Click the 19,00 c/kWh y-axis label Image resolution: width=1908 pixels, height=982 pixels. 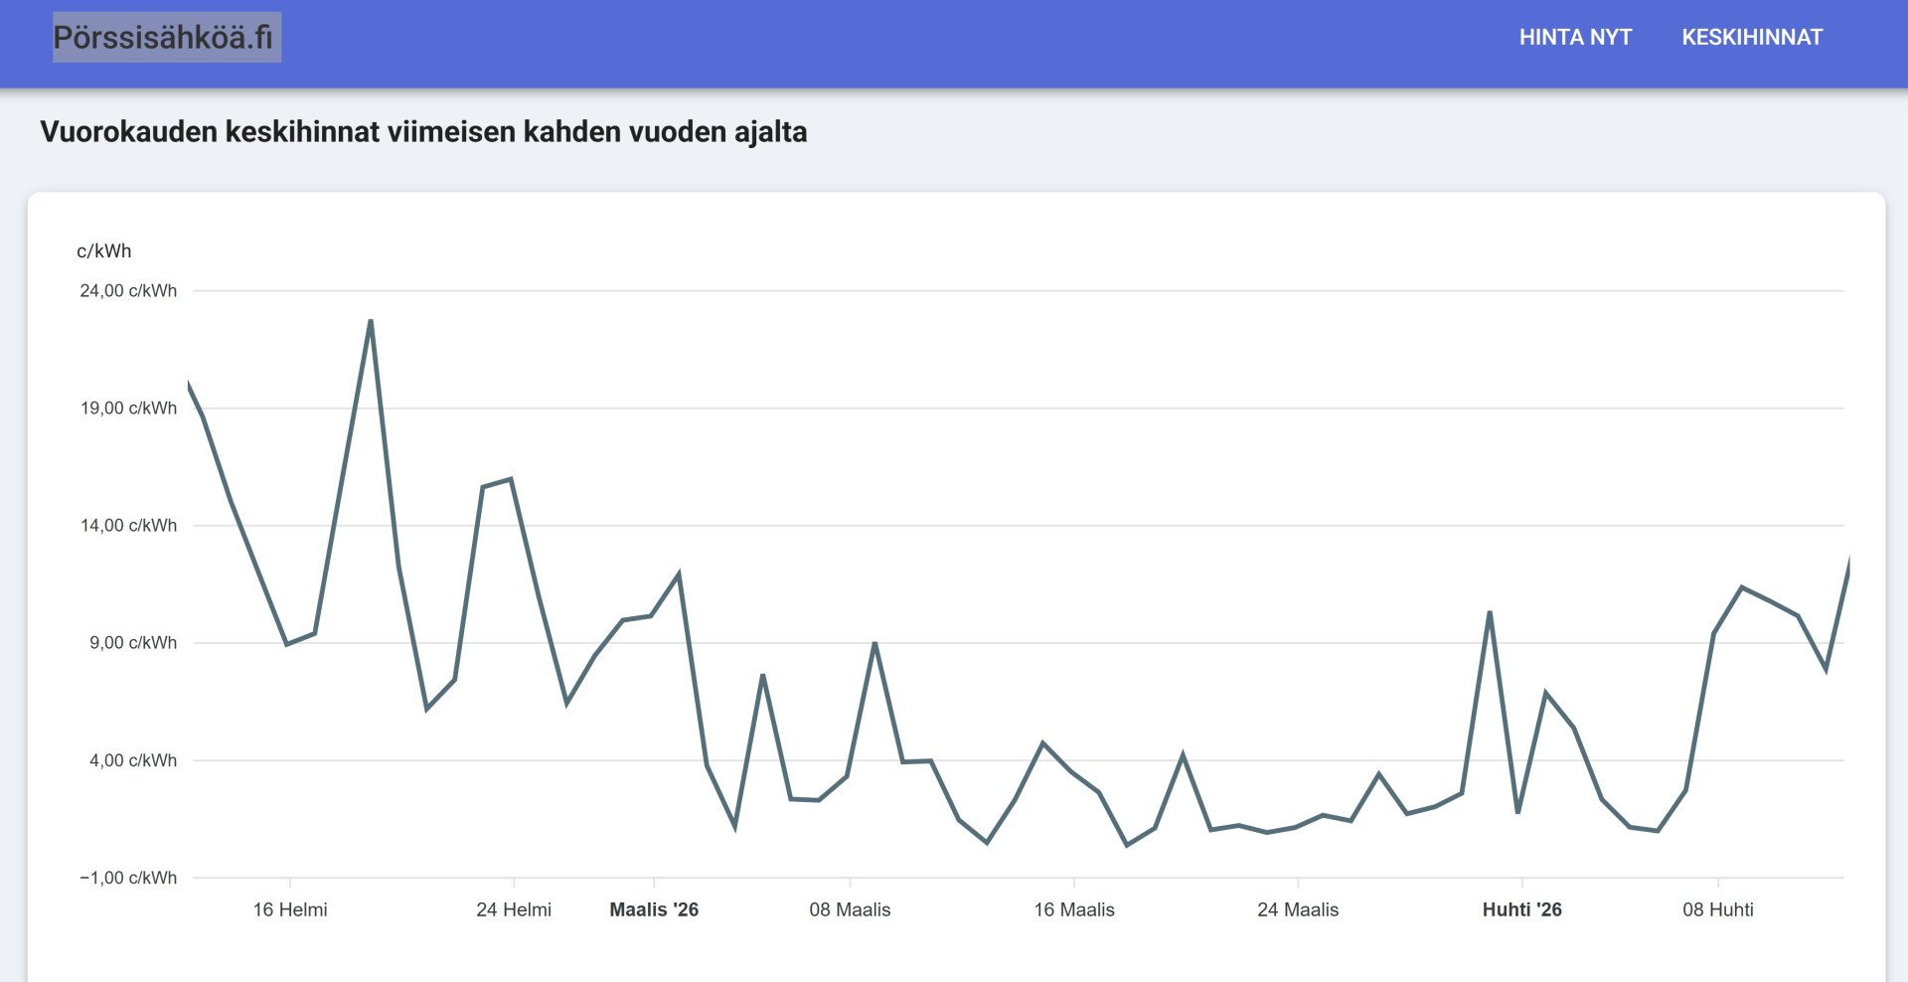[128, 409]
